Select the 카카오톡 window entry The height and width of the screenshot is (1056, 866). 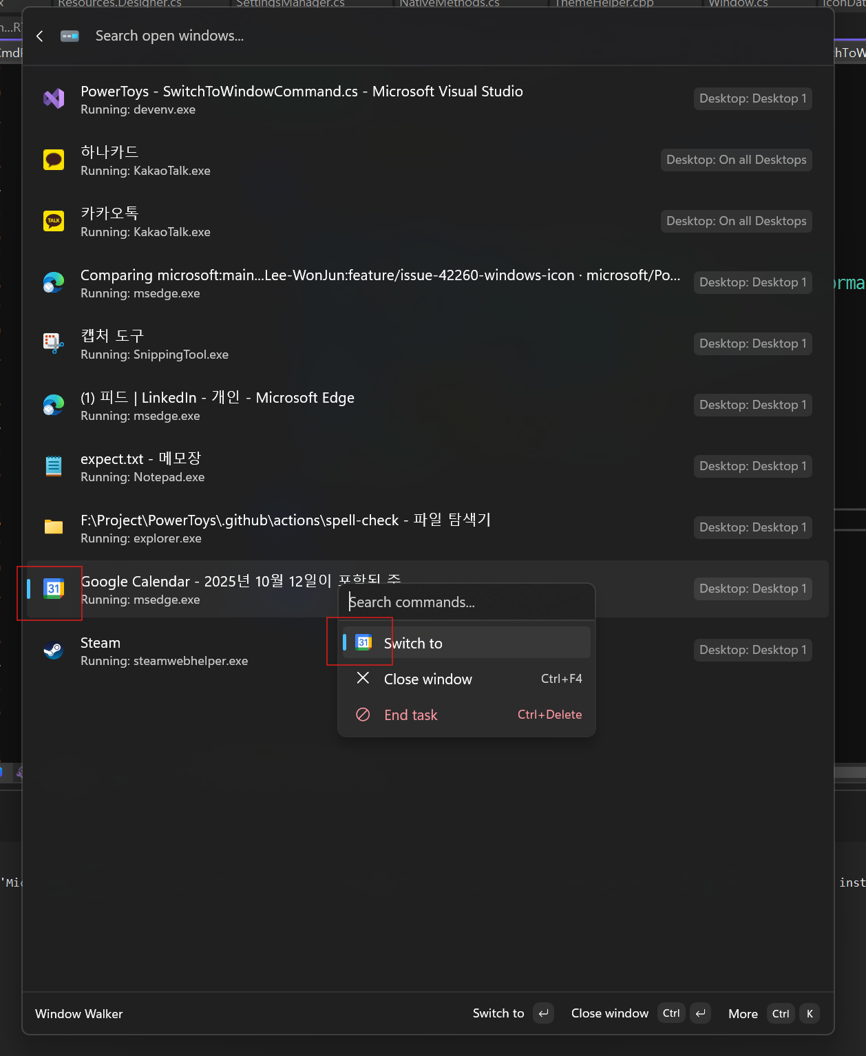(x=427, y=222)
